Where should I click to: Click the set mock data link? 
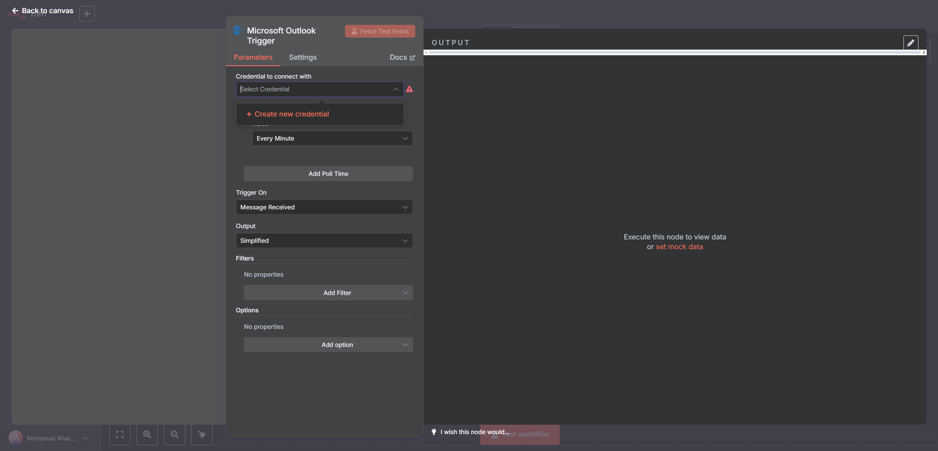coord(679,247)
